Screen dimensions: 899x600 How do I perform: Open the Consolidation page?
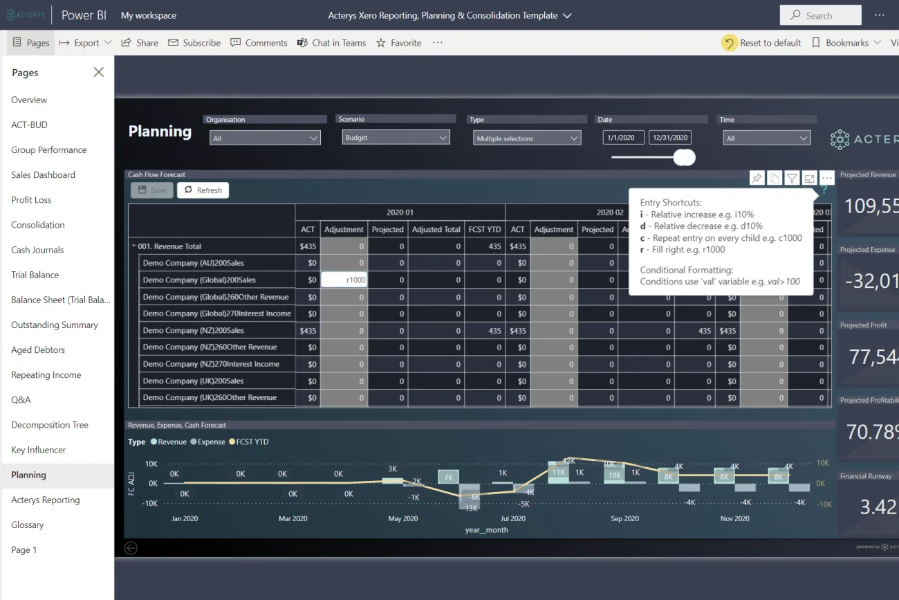pyautogui.click(x=38, y=225)
